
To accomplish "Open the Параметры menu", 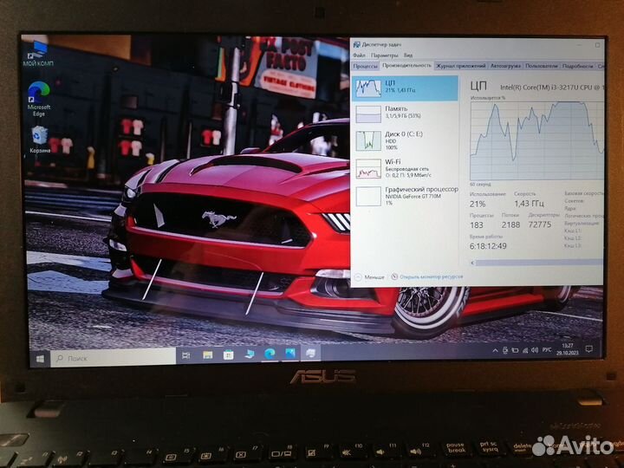I will pyautogui.click(x=385, y=55).
